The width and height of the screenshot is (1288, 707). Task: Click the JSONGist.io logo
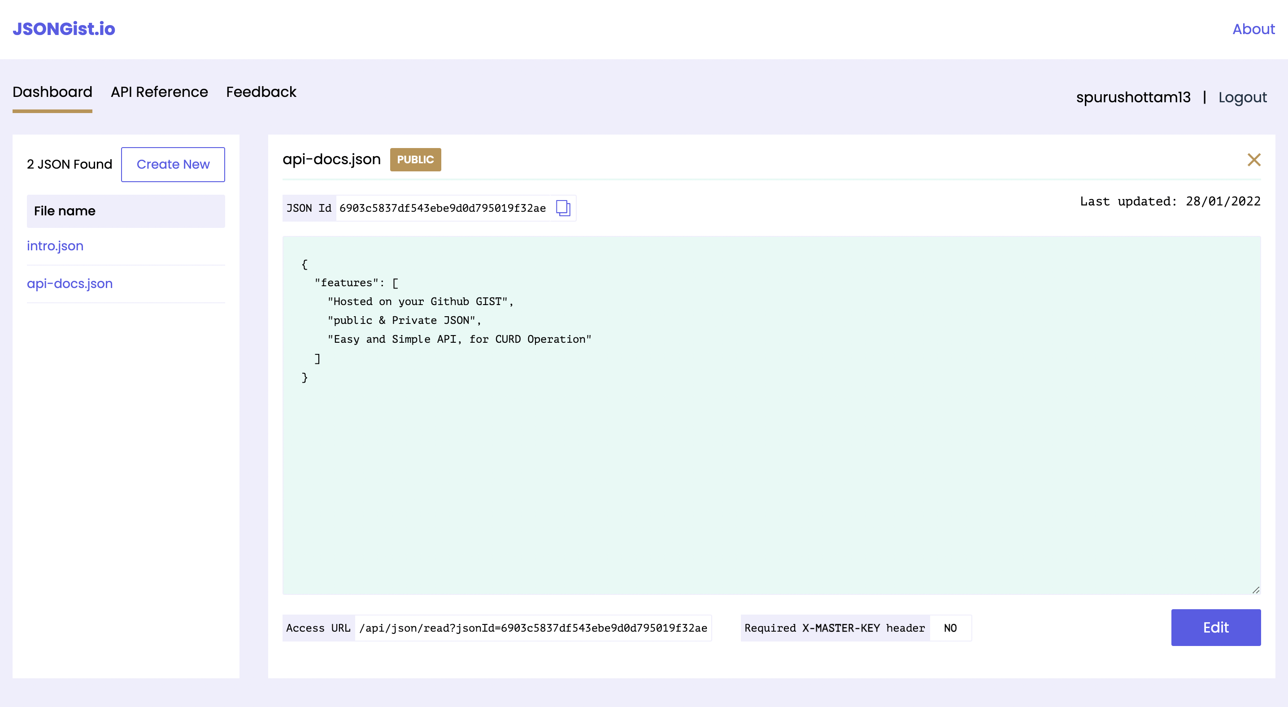click(64, 29)
